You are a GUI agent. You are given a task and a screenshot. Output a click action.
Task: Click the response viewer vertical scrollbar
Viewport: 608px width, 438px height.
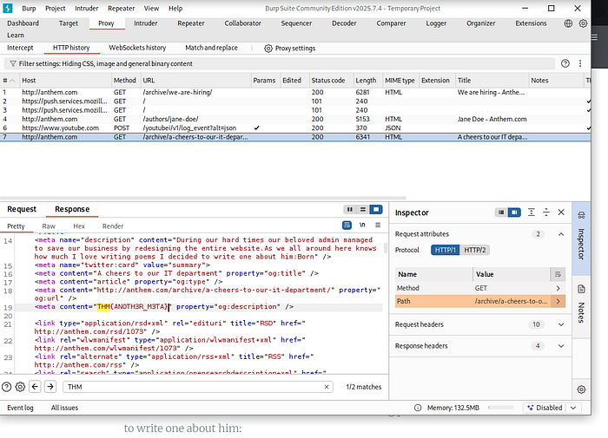pyautogui.click(x=386, y=248)
